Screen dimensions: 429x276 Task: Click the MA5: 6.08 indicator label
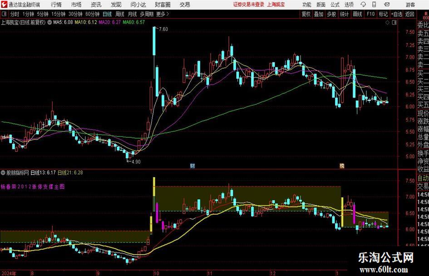pyautogui.click(x=63, y=22)
